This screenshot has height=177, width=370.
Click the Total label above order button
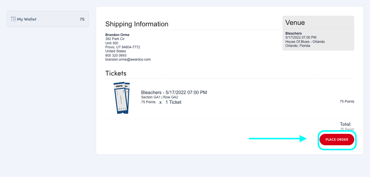pos(345,124)
